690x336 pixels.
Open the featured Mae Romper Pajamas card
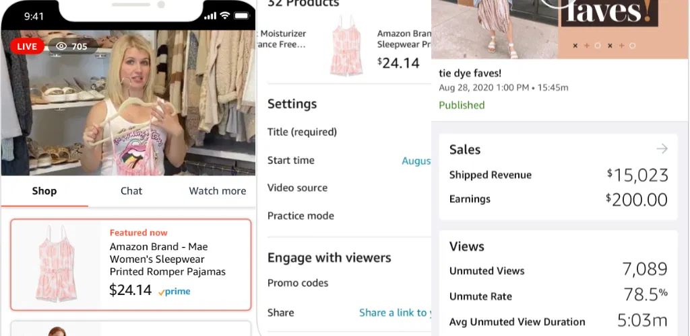pos(131,265)
